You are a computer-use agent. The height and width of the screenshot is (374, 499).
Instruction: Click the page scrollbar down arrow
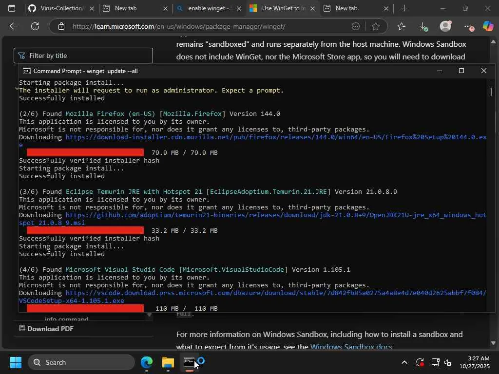point(493,343)
